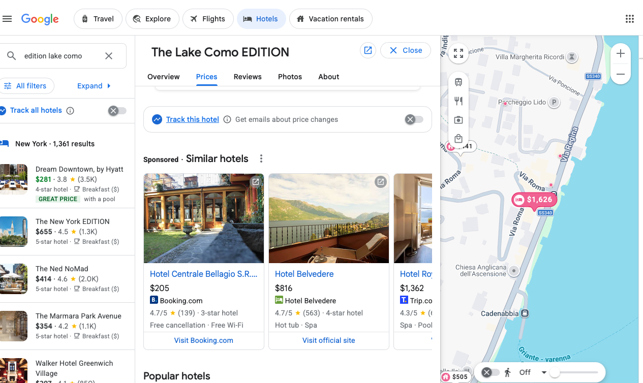The width and height of the screenshot is (643, 383).
Task: Open the Google apps grid
Action: [x=629, y=19]
